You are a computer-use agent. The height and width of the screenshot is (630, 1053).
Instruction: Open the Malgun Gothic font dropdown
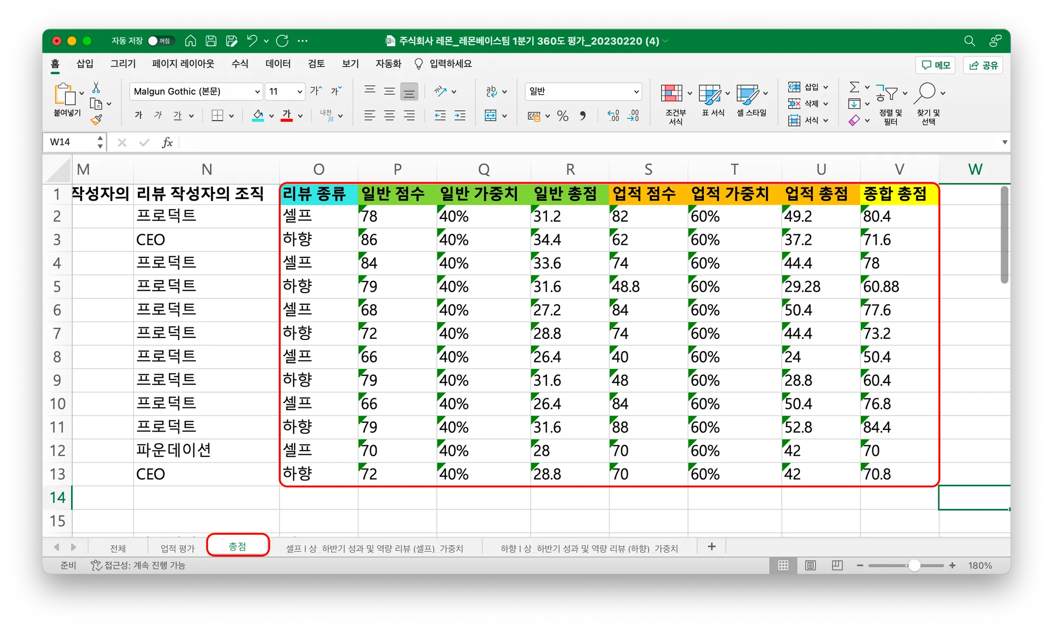click(x=196, y=92)
